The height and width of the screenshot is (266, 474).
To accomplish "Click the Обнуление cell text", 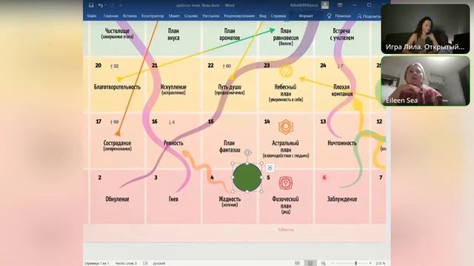I will 117,199.
